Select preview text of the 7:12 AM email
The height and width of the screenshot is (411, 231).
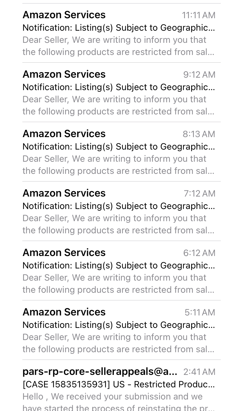click(118, 224)
